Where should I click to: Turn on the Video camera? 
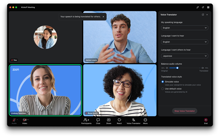tap(25, 120)
